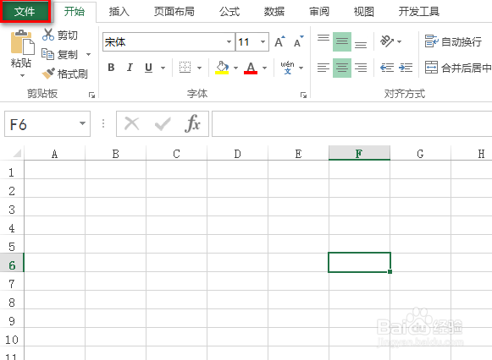Click the formula bar input area

pyautogui.click(x=351, y=124)
